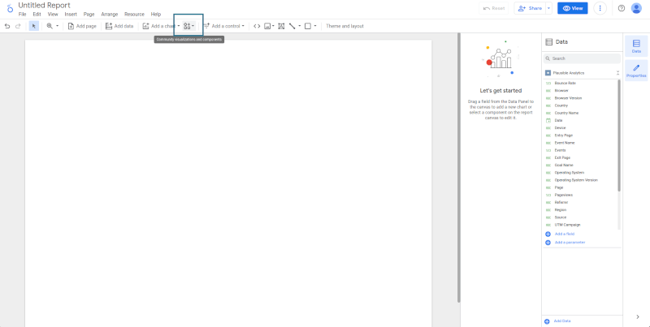The width and height of the screenshot is (650, 327).
Task: Open the Help menu
Action: 156,14
